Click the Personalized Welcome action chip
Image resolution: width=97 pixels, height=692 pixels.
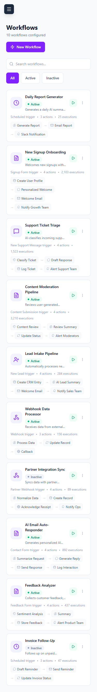pyautogui.click(x=35, y=190)
